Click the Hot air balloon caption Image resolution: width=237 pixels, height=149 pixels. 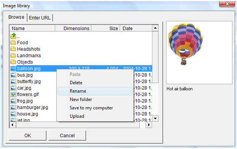tap(179, 89)
